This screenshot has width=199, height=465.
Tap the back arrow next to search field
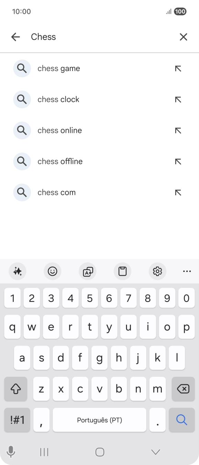pos(15,37)
